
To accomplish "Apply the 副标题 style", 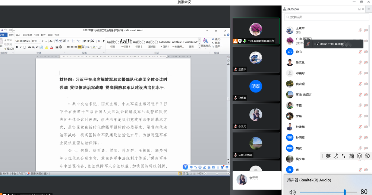I will pos(152,43).
